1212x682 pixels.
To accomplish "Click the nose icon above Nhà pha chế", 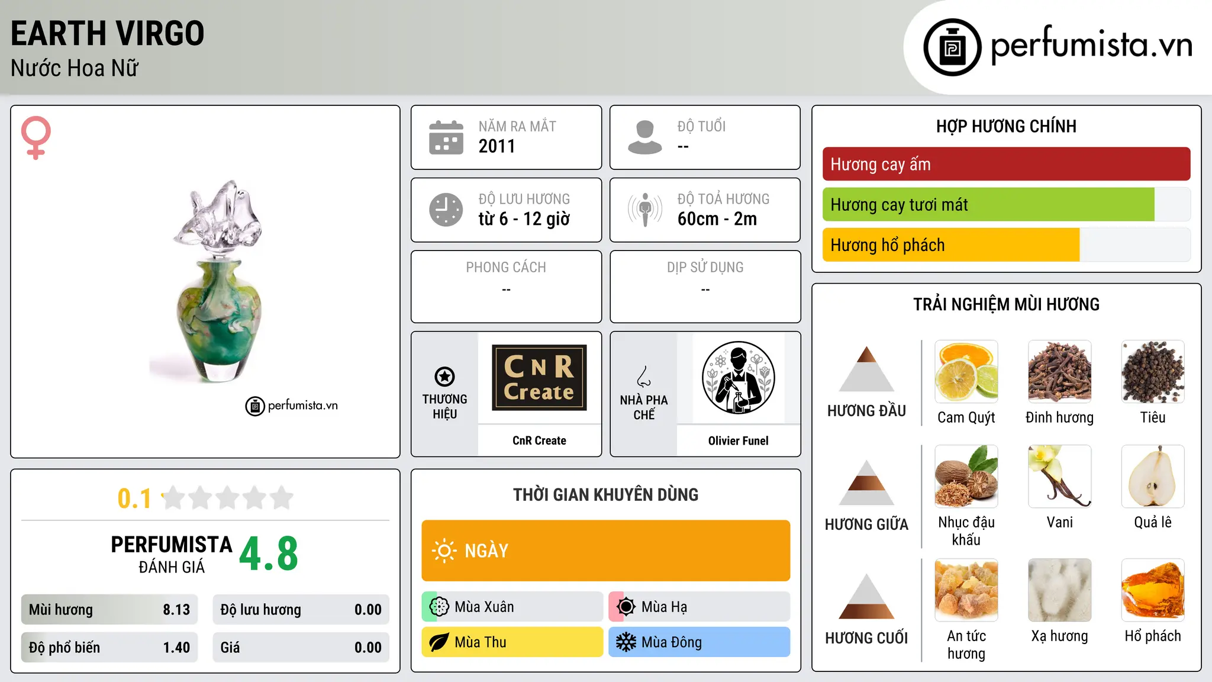I will (x=644, y=376).
